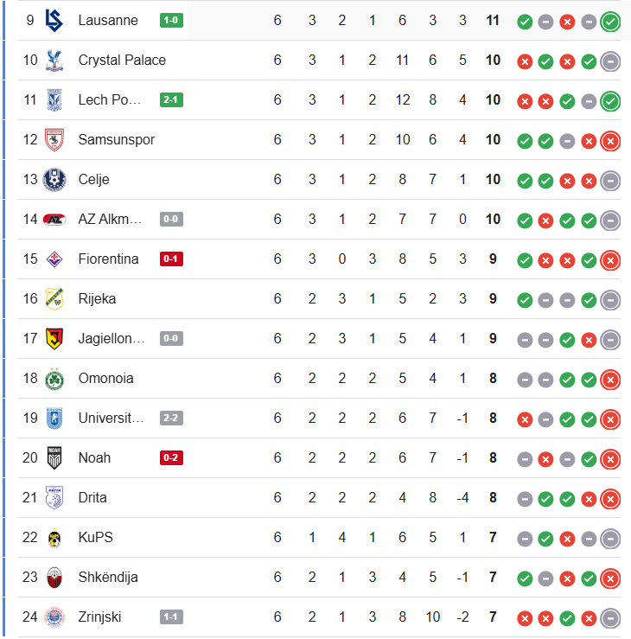Click the Crystal Palace club crest
Viewport: 631px width, 639px height.
click(54, 60)
